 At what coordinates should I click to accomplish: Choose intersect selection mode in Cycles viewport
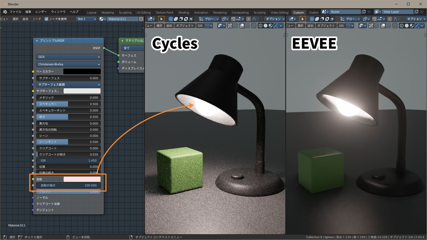coord(191,19)
